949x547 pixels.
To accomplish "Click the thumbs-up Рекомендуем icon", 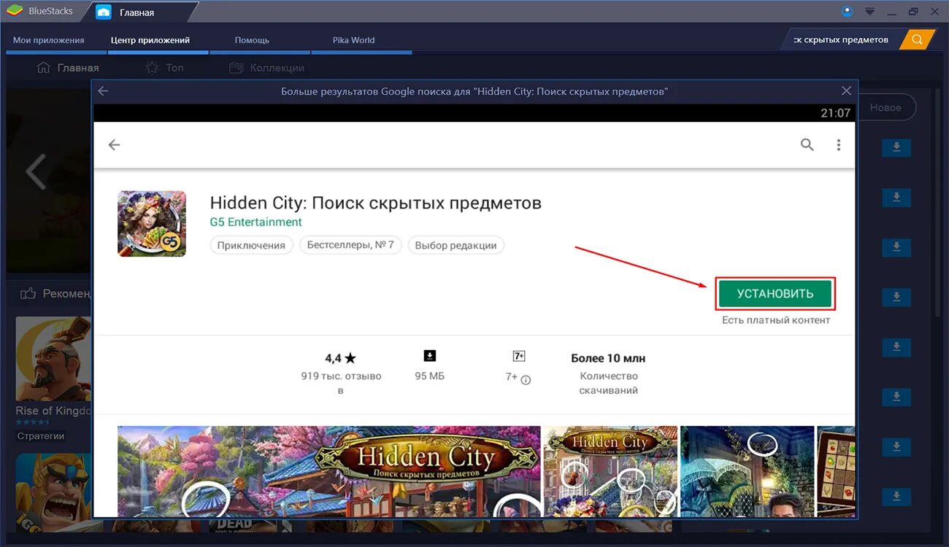I will [x=28, y=293].
